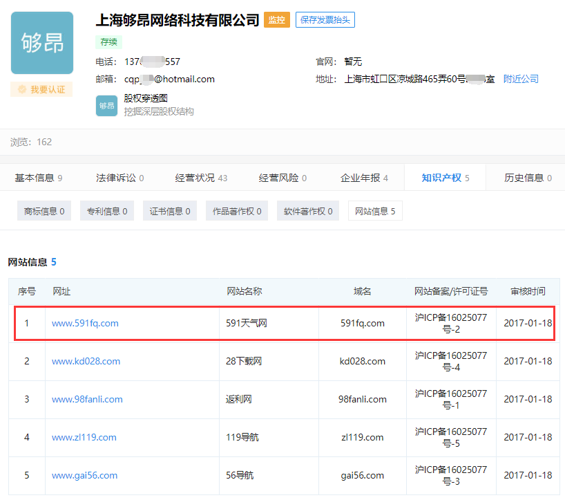Open the 股权穿透图 equity chart link
The width and height of the screenshot is (565, 500).
[146, 99]
